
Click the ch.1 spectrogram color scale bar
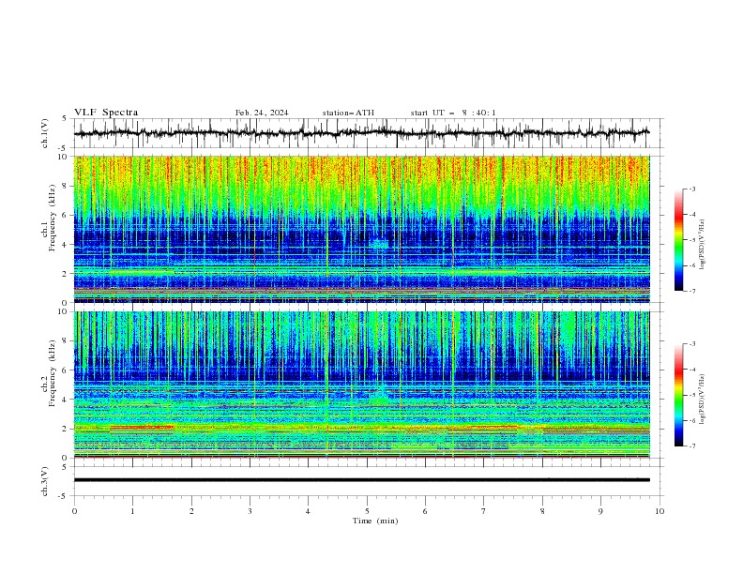pyautogui.click(x=678, y=240)
